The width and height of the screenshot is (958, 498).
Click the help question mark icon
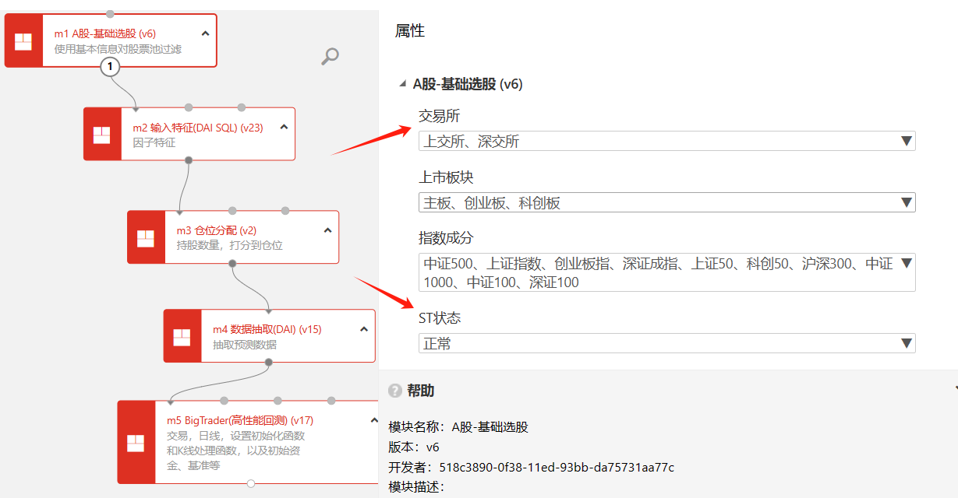tap(395, 391)
